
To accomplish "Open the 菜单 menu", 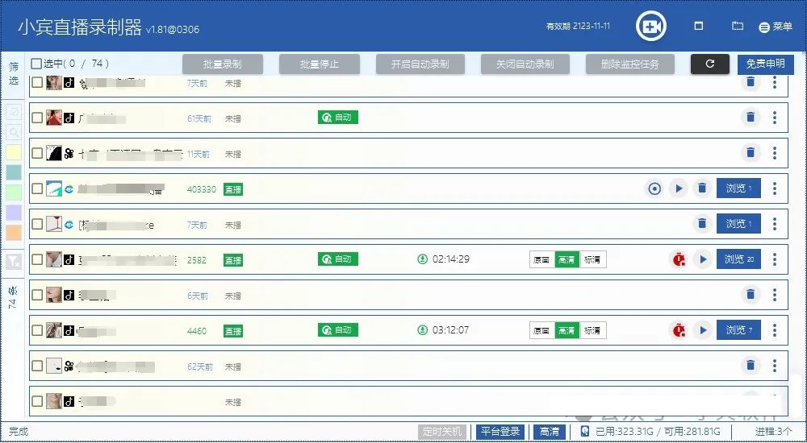I will [776, 27].
